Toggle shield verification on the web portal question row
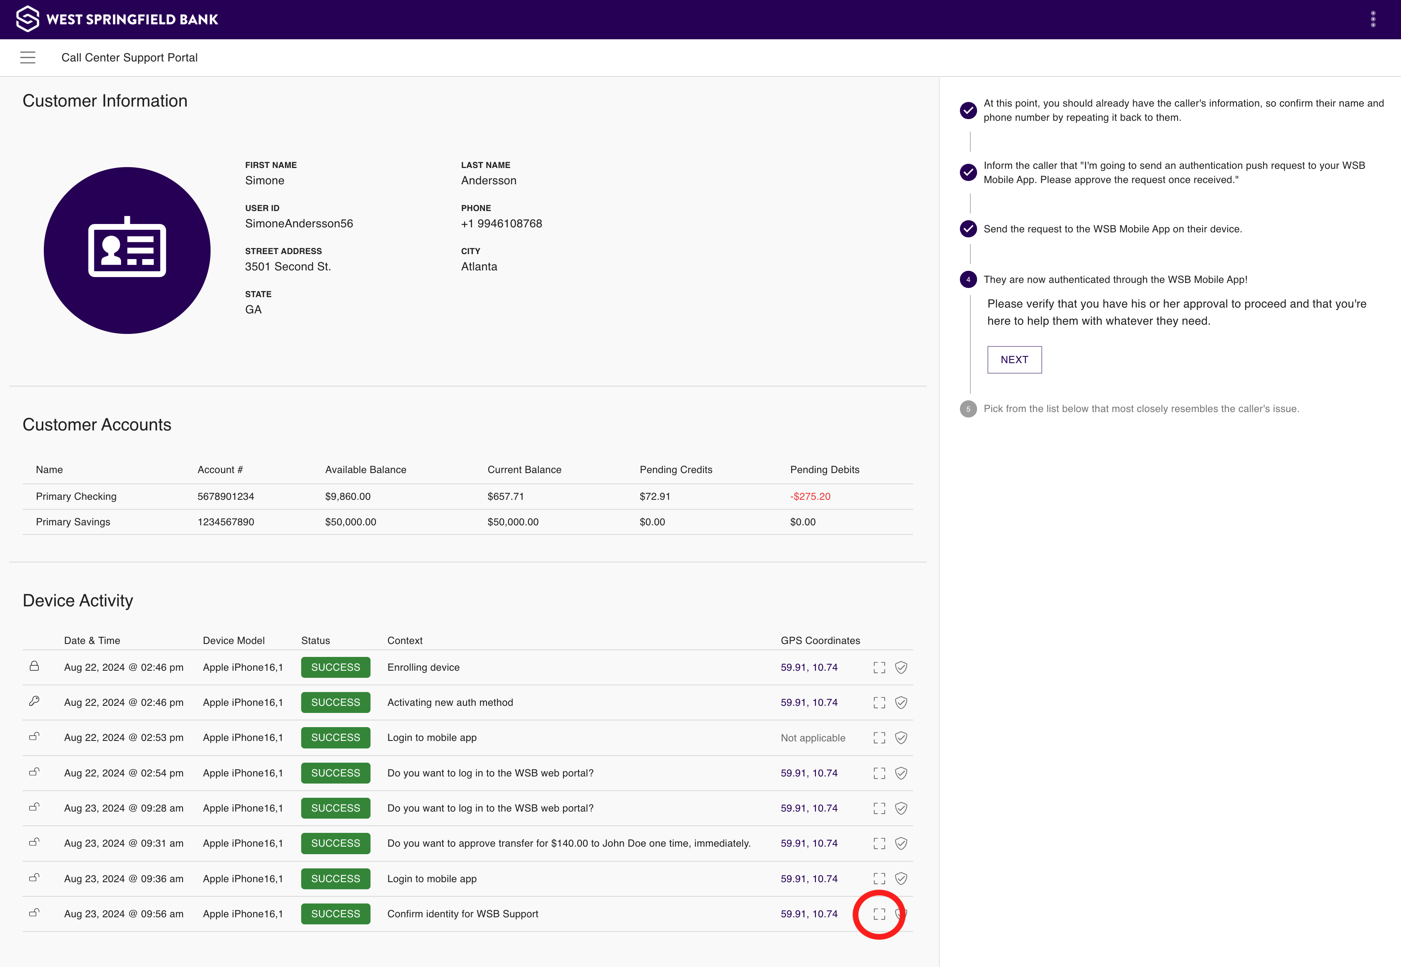The width and height of the screenshot is (1401, 967). (901, 773)
